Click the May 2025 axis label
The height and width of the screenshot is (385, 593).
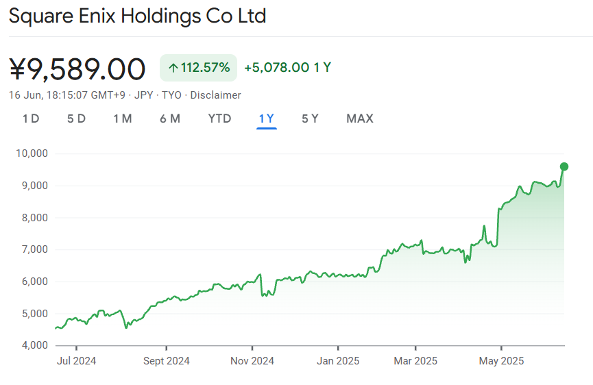pos(501,361)
